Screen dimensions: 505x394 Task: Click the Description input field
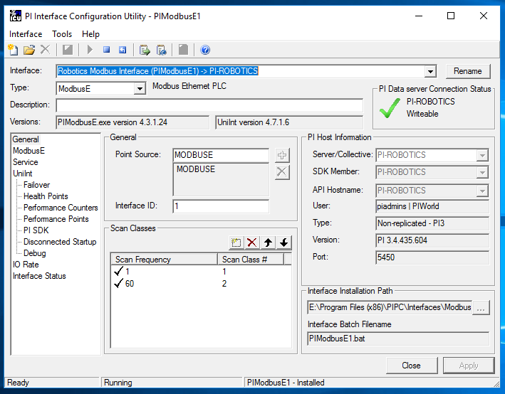pos(209,105)
